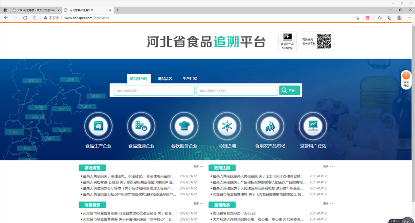Screen dimensions: 415x223
Task: Open the 食品生产企业 circle icon
Action: [x=98, y=126]
